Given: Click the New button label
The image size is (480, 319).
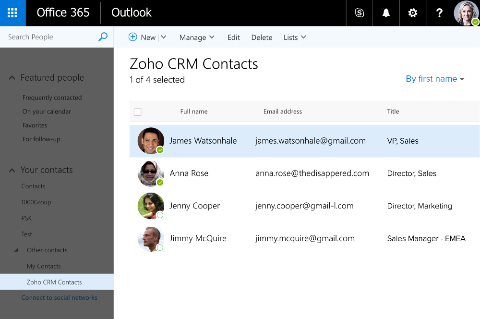Looking at the screenshot, I should 148,37.
